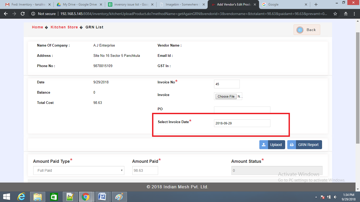The width and height of the screenshot is (360, 202).
Task: Switch to the invenory issue list tab
Action: tap(130, 4)
